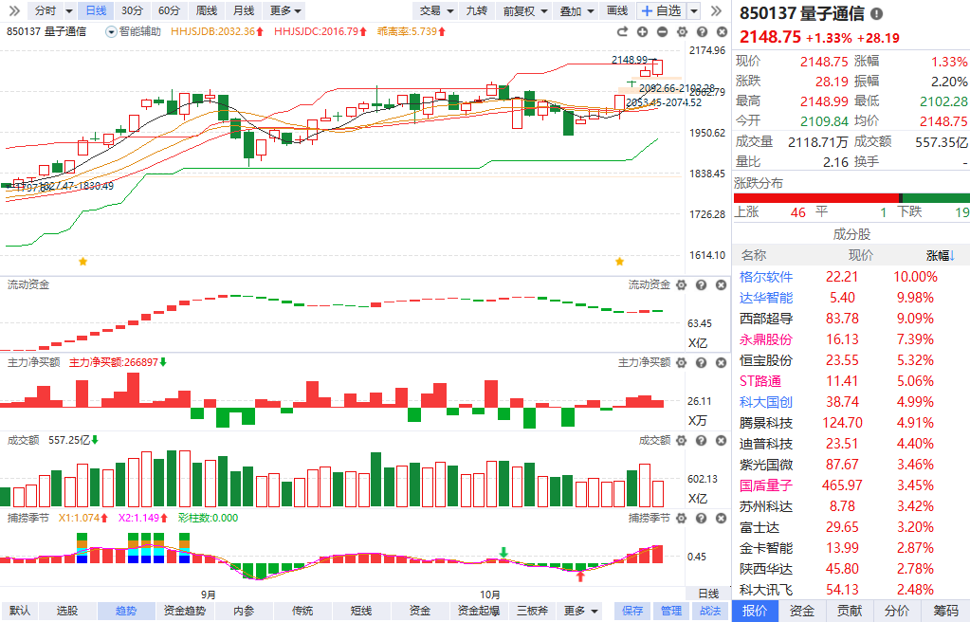Switch chart period to 日线

(x=96, y=10)
